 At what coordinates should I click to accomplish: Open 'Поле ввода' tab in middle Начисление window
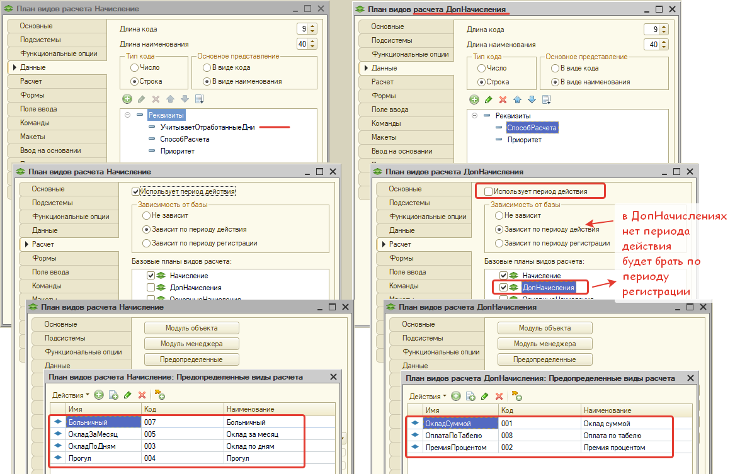(x=69, y=272)
